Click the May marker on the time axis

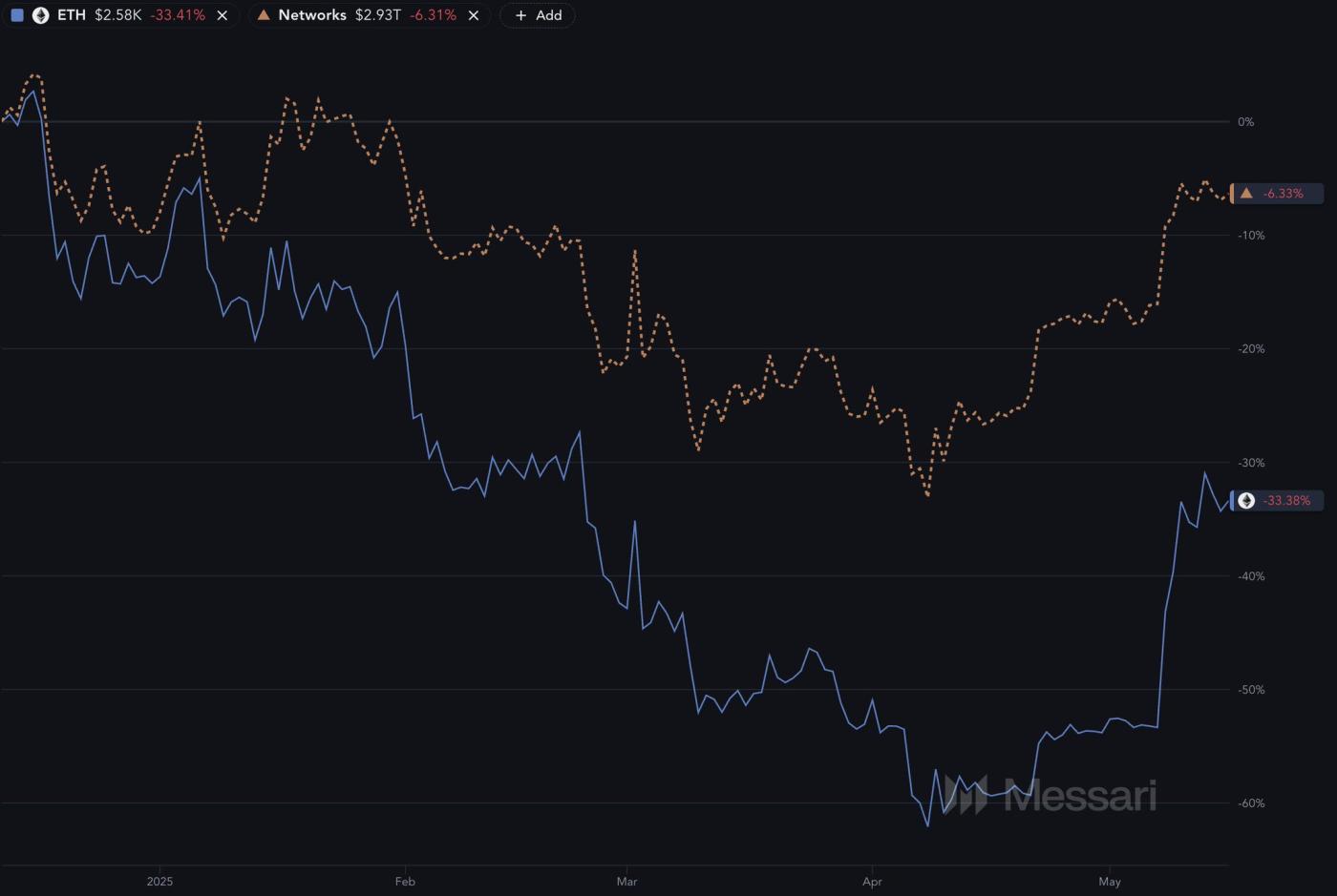[1109, 882]
